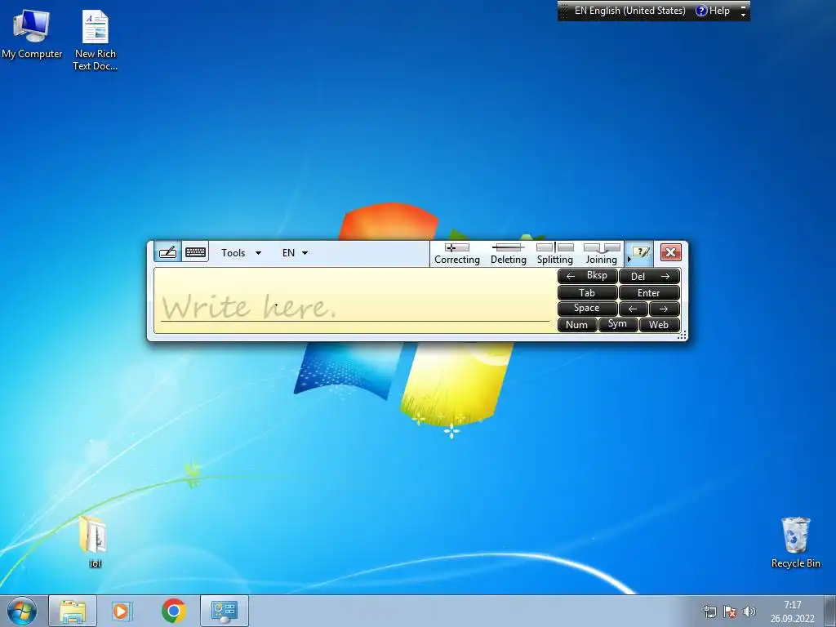Viewport: 836px width, 627px height.
Task: Open EN English (United States) language bar
Action: 629,11
